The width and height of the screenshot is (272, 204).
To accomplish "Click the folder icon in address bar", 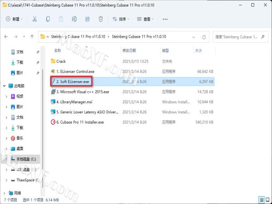I will (x=43, y=37).
